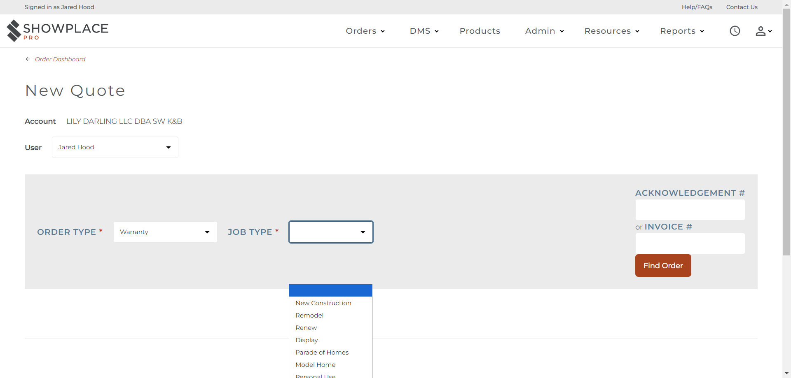Select the highlighted blank Job Type option
791x378 pixels.
(x=330, y=290)
